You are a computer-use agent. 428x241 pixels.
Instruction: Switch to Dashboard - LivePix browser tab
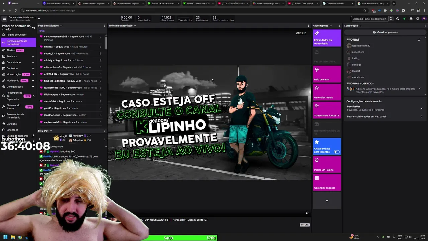coord(337,3)
